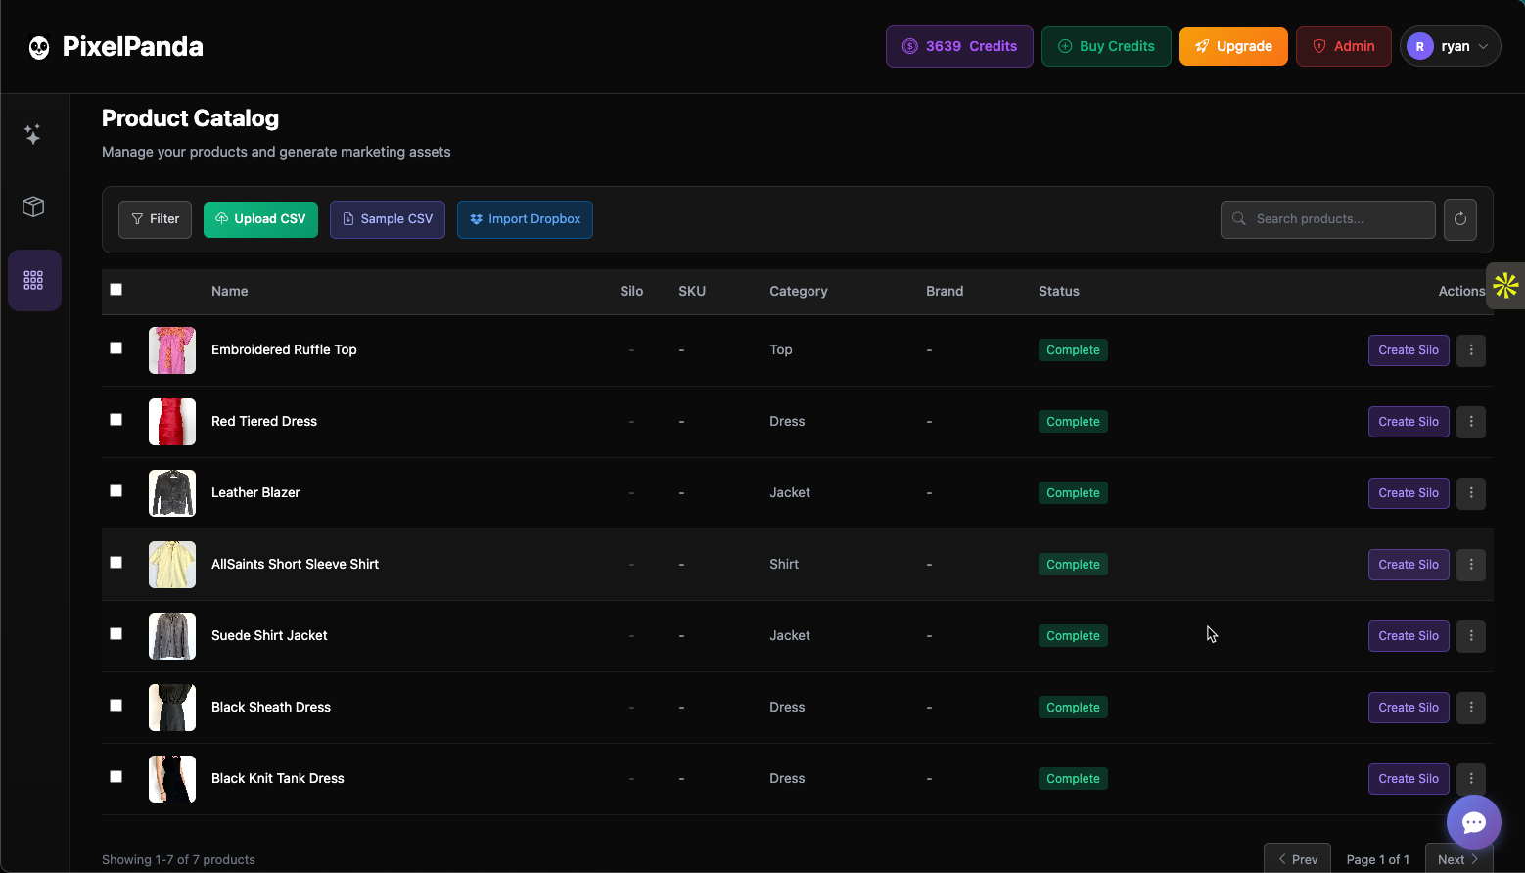Open the ryan account dropdown
The height and width of the screenshot is (873, 1525).
pyautogui.click(x=1450, y=46)
